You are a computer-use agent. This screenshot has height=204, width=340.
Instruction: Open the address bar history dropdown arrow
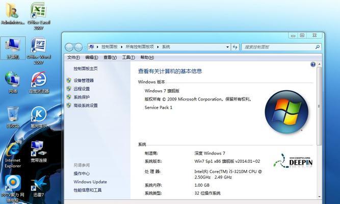tap(227, 47)
